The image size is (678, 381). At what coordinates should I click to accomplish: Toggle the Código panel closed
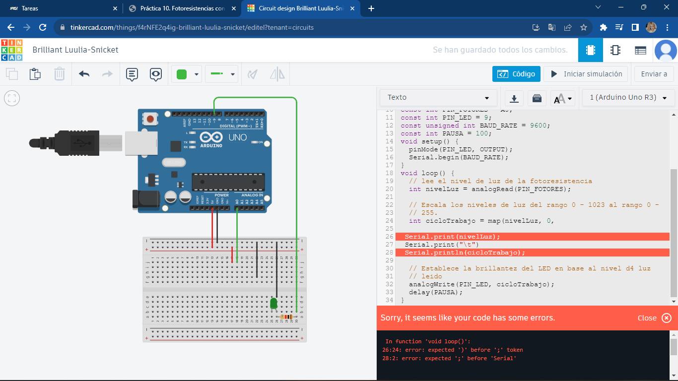click(516, 74)
